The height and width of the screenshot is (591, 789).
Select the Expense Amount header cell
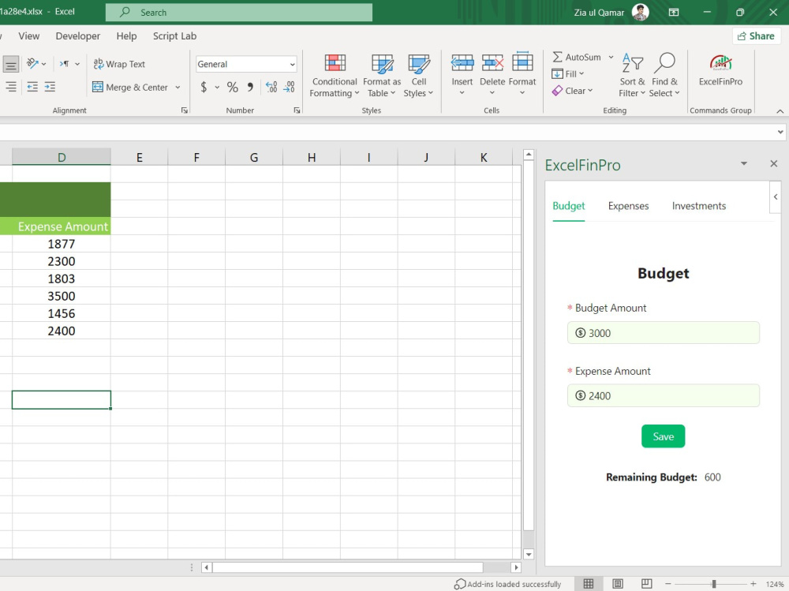62,226
